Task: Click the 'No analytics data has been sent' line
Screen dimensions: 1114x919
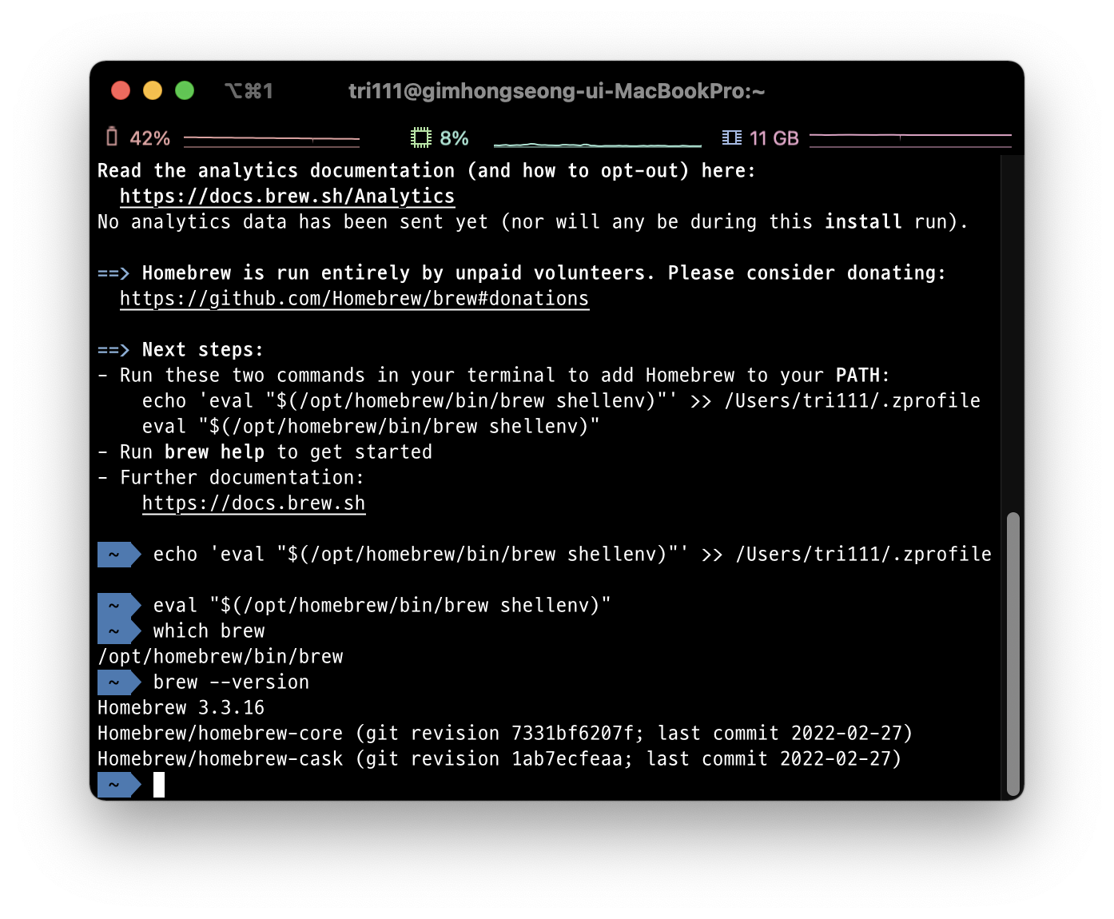Action: [532, 222]
